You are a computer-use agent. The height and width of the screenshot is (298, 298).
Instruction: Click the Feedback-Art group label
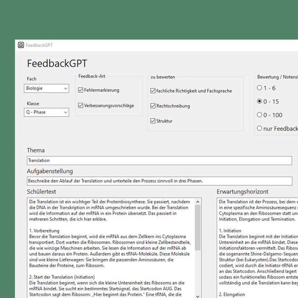92,76
